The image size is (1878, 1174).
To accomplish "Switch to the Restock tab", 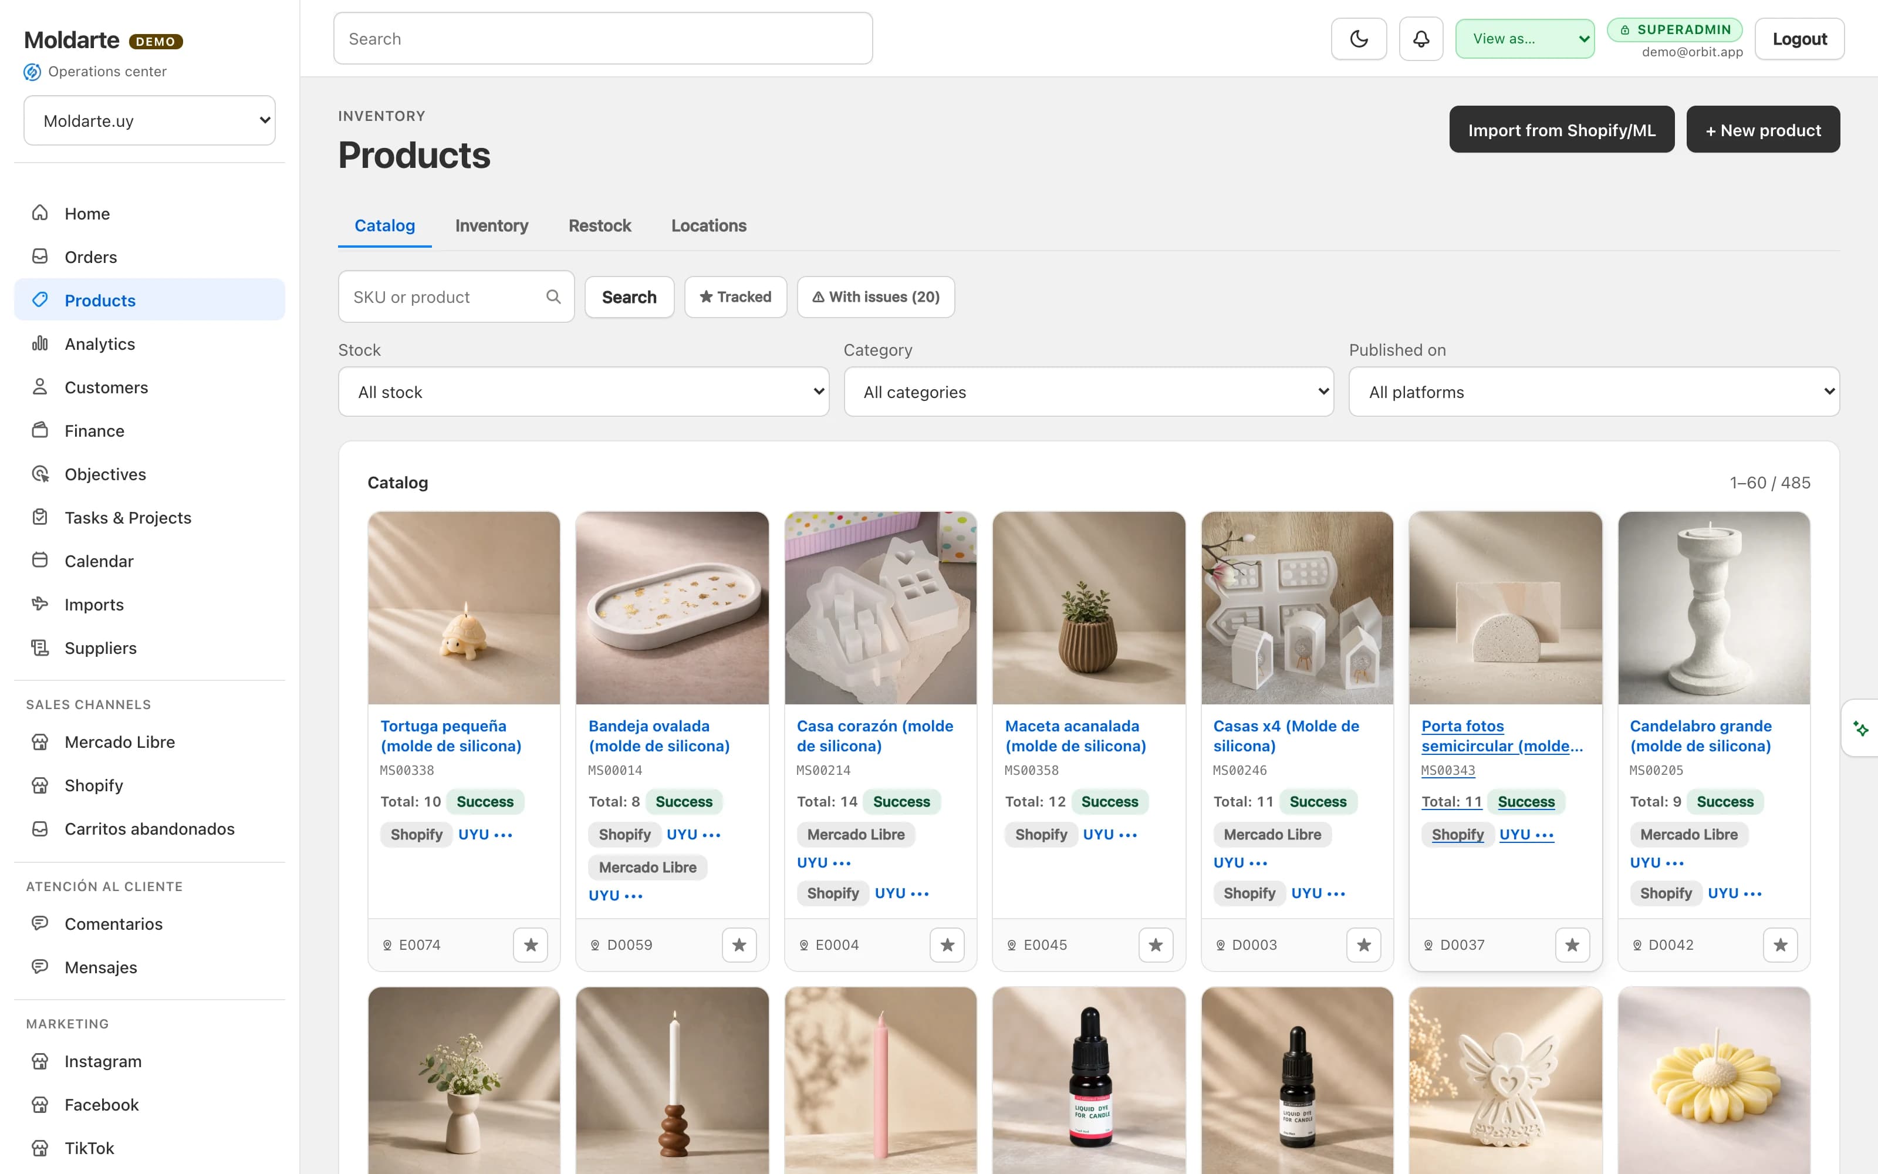I will point(599,225).
